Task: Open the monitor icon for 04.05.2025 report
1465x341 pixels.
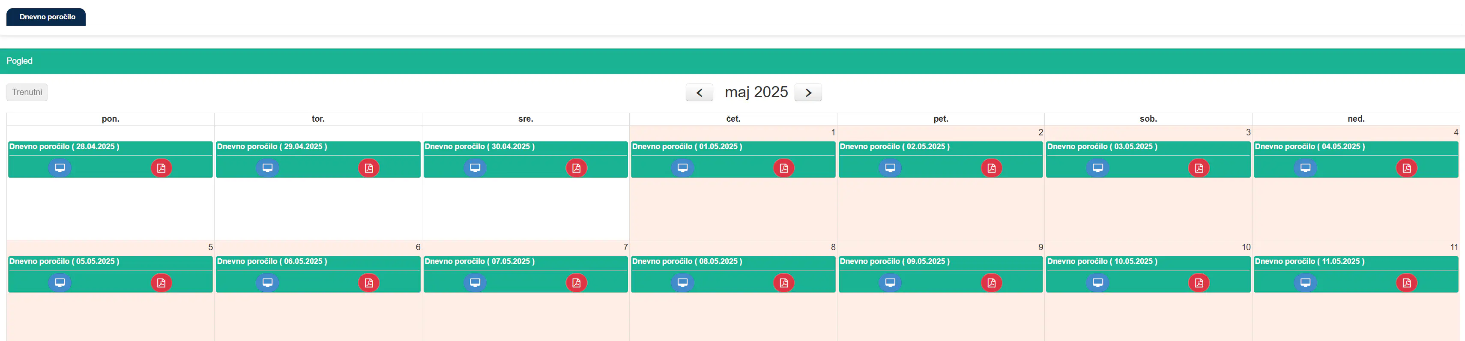Action: (x=1305, y=168)
